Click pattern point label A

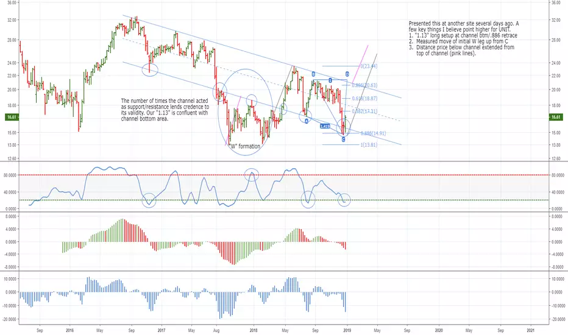point(306,121)
